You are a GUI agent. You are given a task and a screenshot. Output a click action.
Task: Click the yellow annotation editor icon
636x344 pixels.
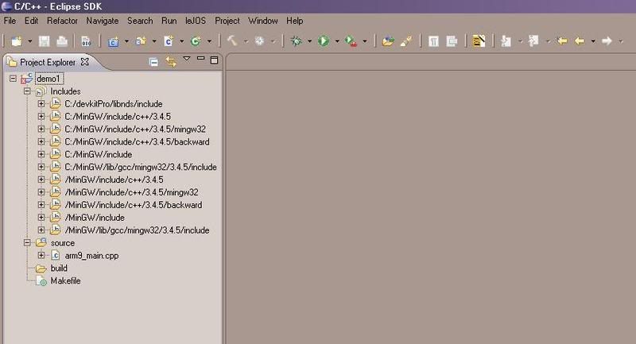(x=479, y=41)
